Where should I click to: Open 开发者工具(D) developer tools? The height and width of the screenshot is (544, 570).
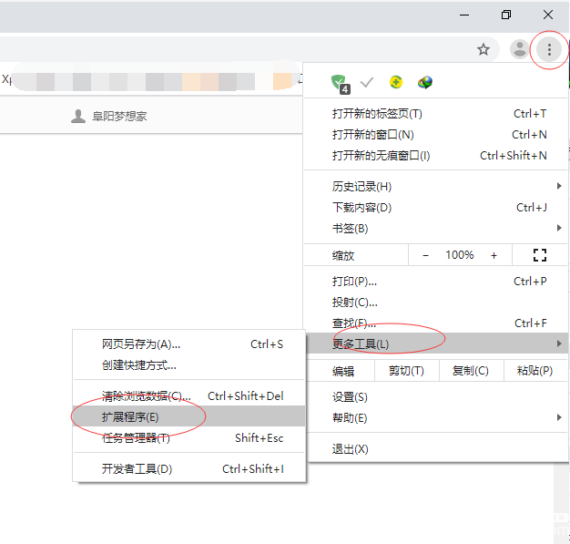tap(188, 468)
